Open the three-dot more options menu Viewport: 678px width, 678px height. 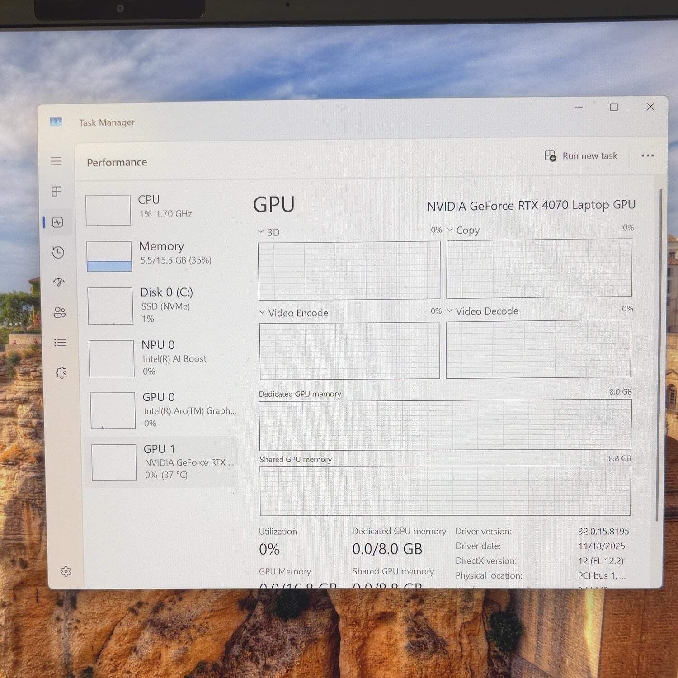click(x=648, y=155)
